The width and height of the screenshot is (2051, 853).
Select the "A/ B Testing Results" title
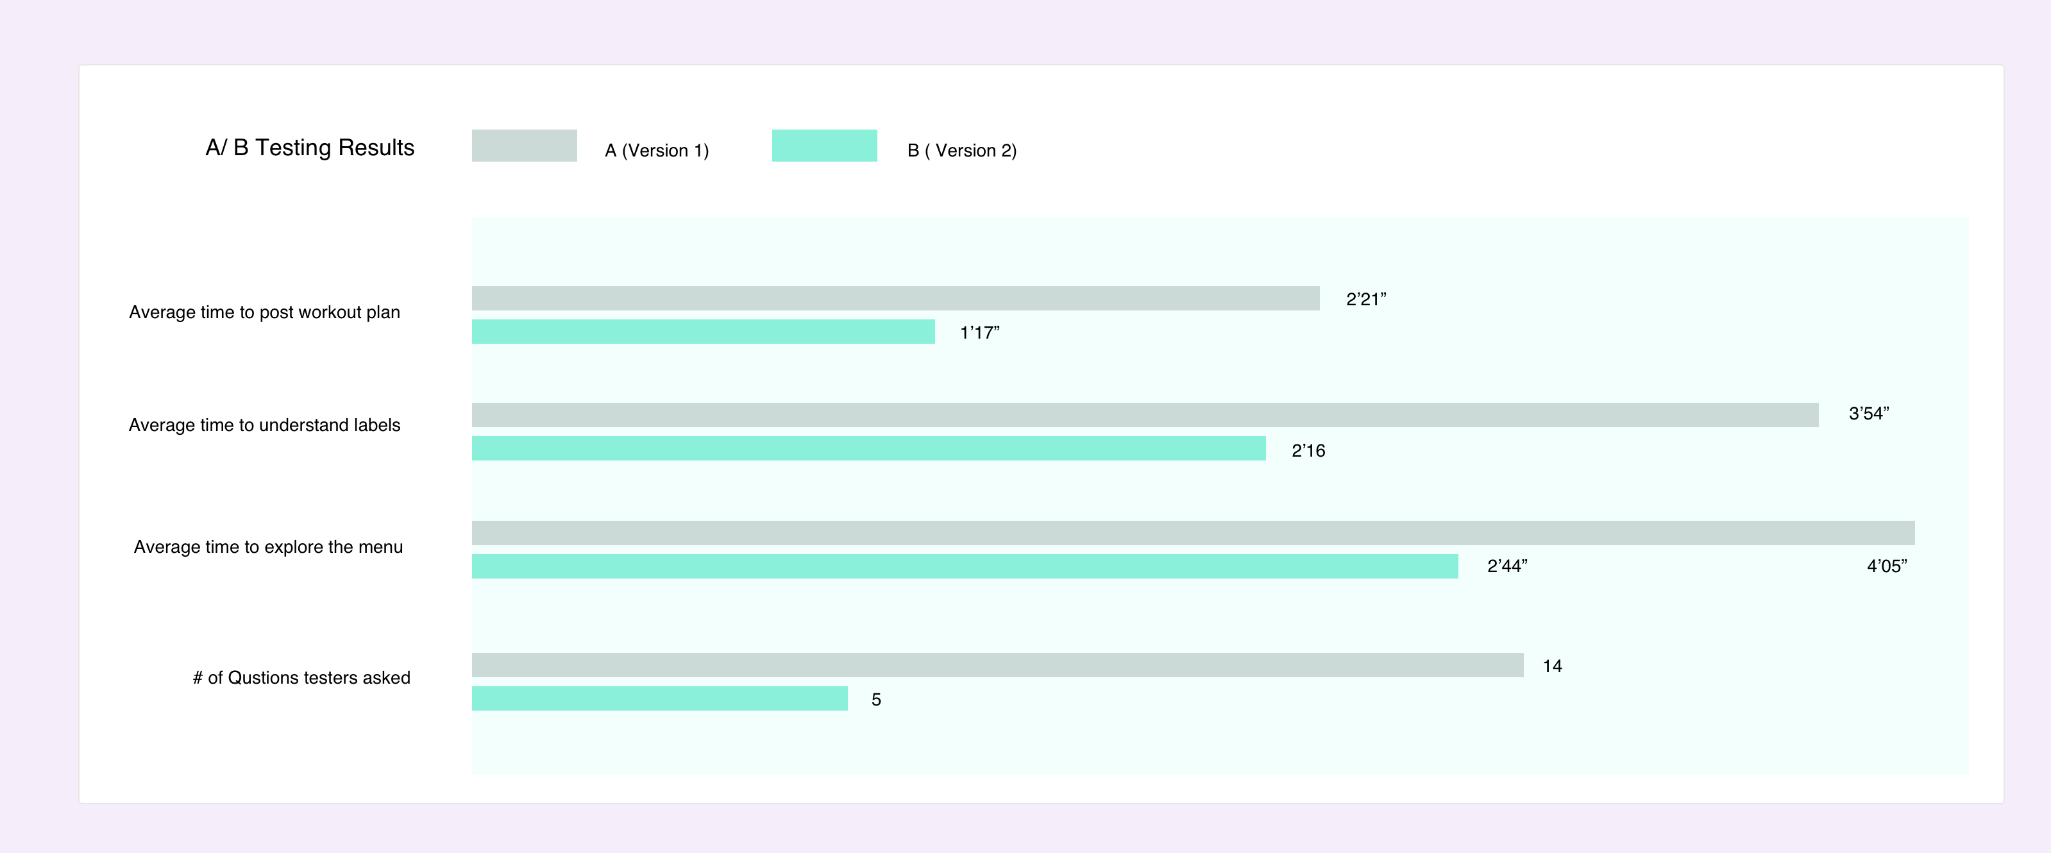pyautogui.click(x=310, y=148)
